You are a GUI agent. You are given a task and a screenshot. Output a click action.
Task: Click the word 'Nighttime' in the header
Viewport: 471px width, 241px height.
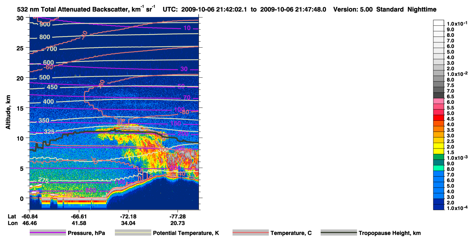pos(422,10)
